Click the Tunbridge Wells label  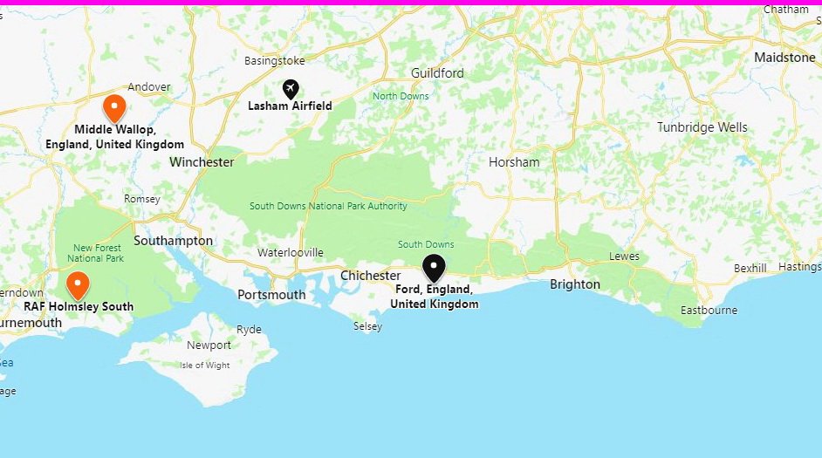point(702,127)
